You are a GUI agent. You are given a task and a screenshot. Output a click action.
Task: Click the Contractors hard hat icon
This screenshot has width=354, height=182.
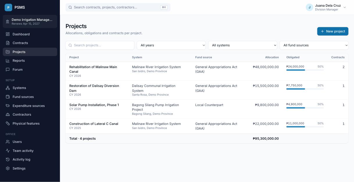[8, 114]
